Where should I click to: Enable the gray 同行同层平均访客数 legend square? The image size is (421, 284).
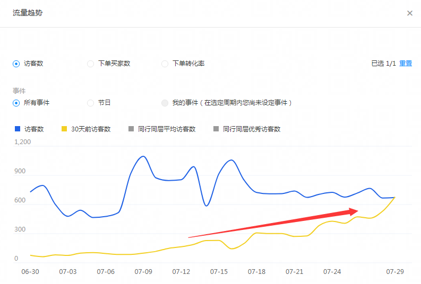pyautogui.click(x=131, y=129)
